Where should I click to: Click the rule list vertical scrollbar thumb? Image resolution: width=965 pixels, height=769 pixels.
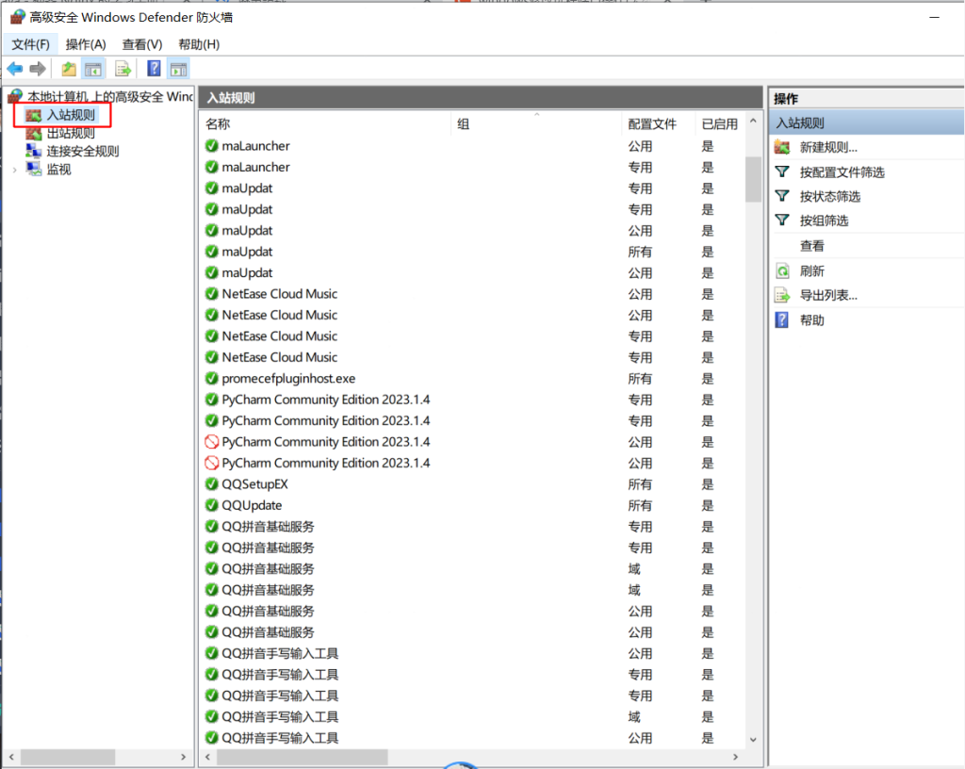[753, 179]
